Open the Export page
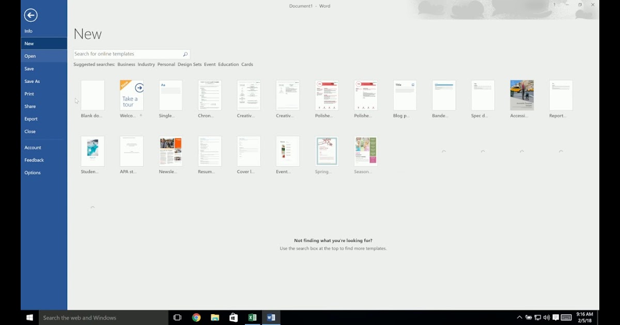This screenshot has width=620, height=325. tap(44, 119)
